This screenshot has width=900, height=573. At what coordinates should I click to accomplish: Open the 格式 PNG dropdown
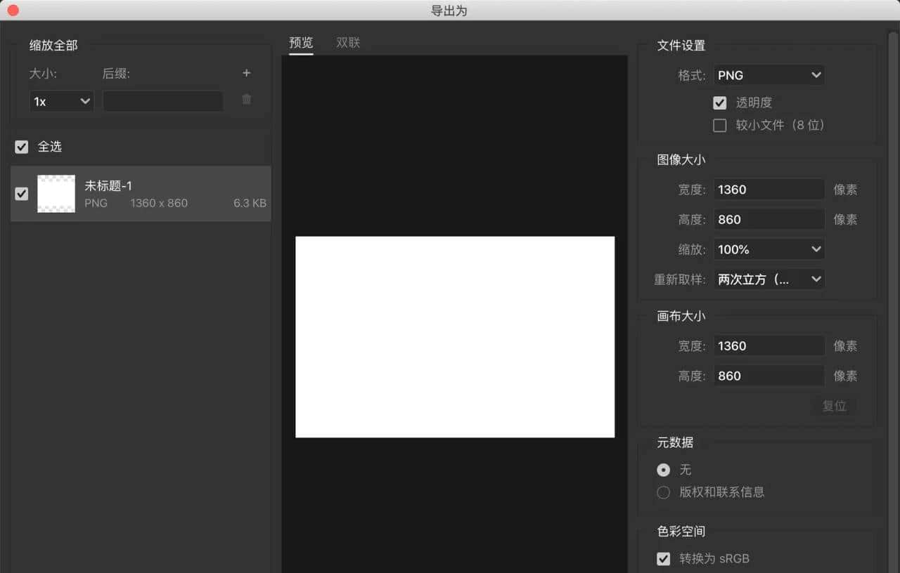pyautogui.click(x=769, y=75)
